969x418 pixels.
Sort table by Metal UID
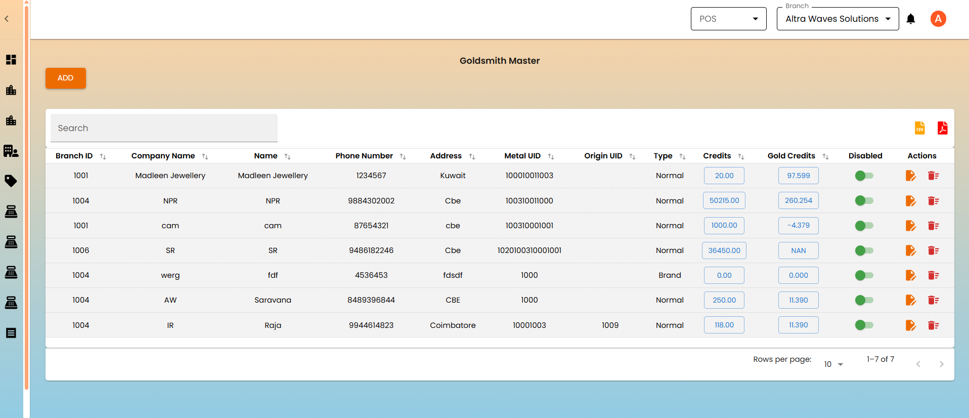[x=551, y=156]
